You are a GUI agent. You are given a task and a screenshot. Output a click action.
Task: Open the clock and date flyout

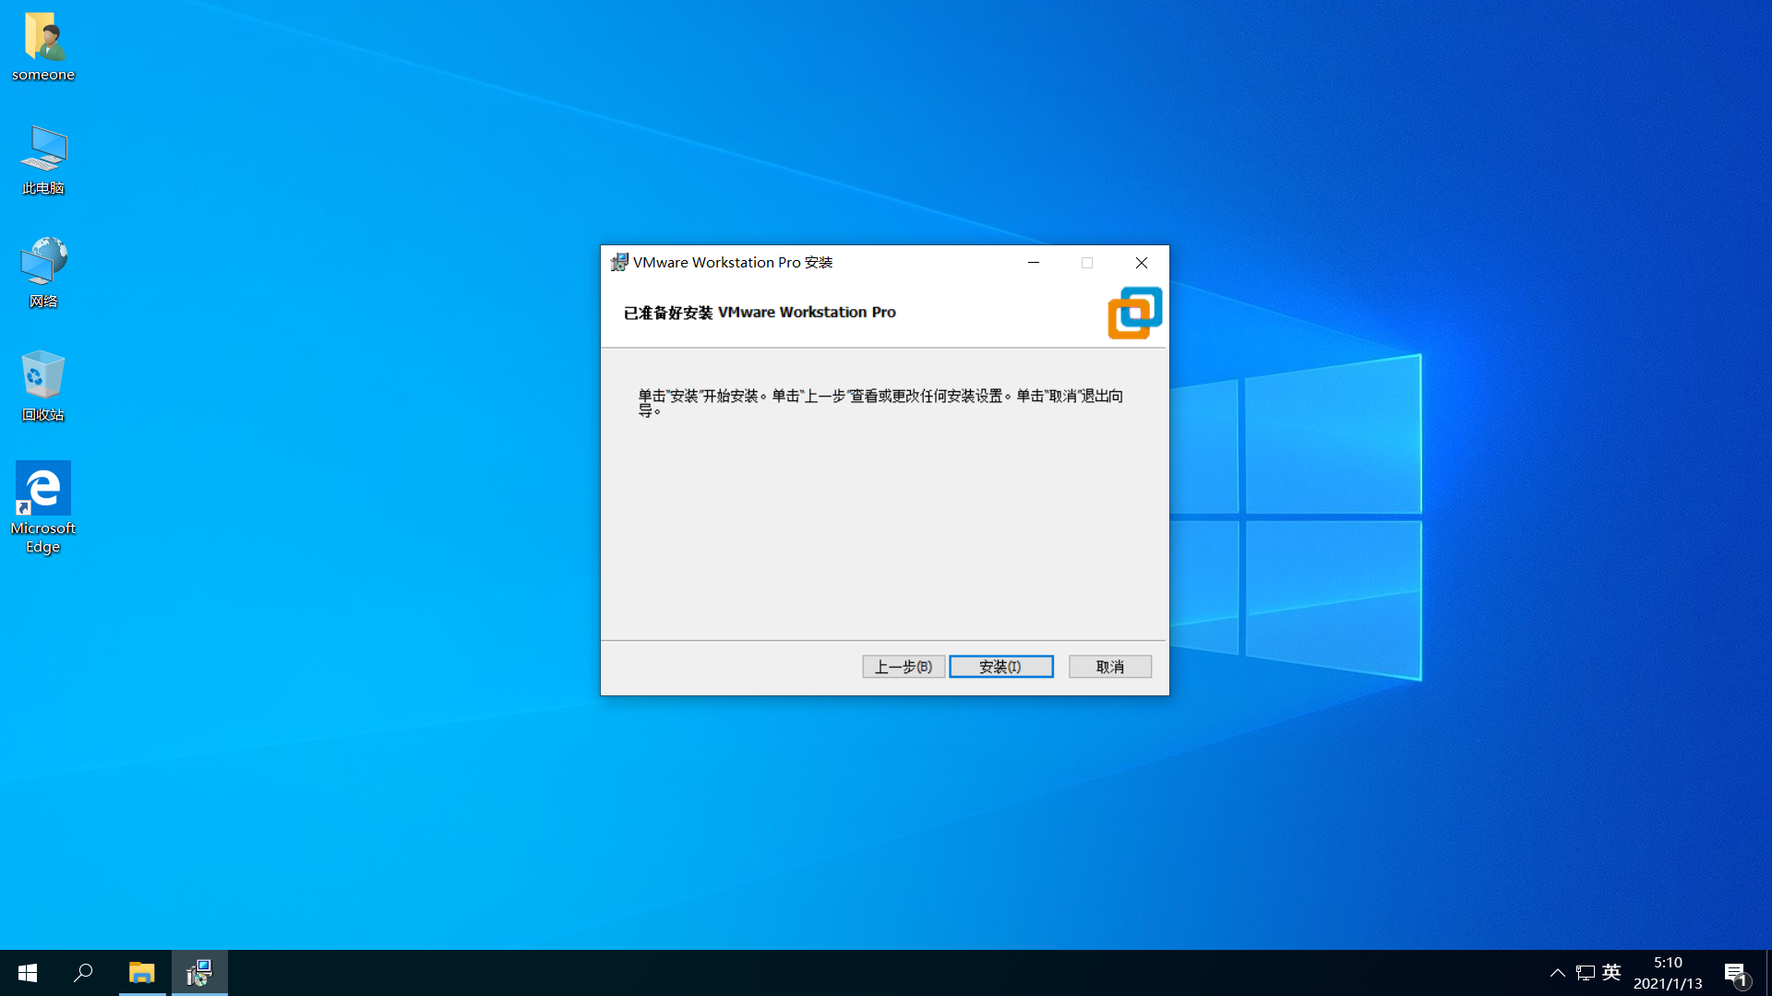point(1667,973)
